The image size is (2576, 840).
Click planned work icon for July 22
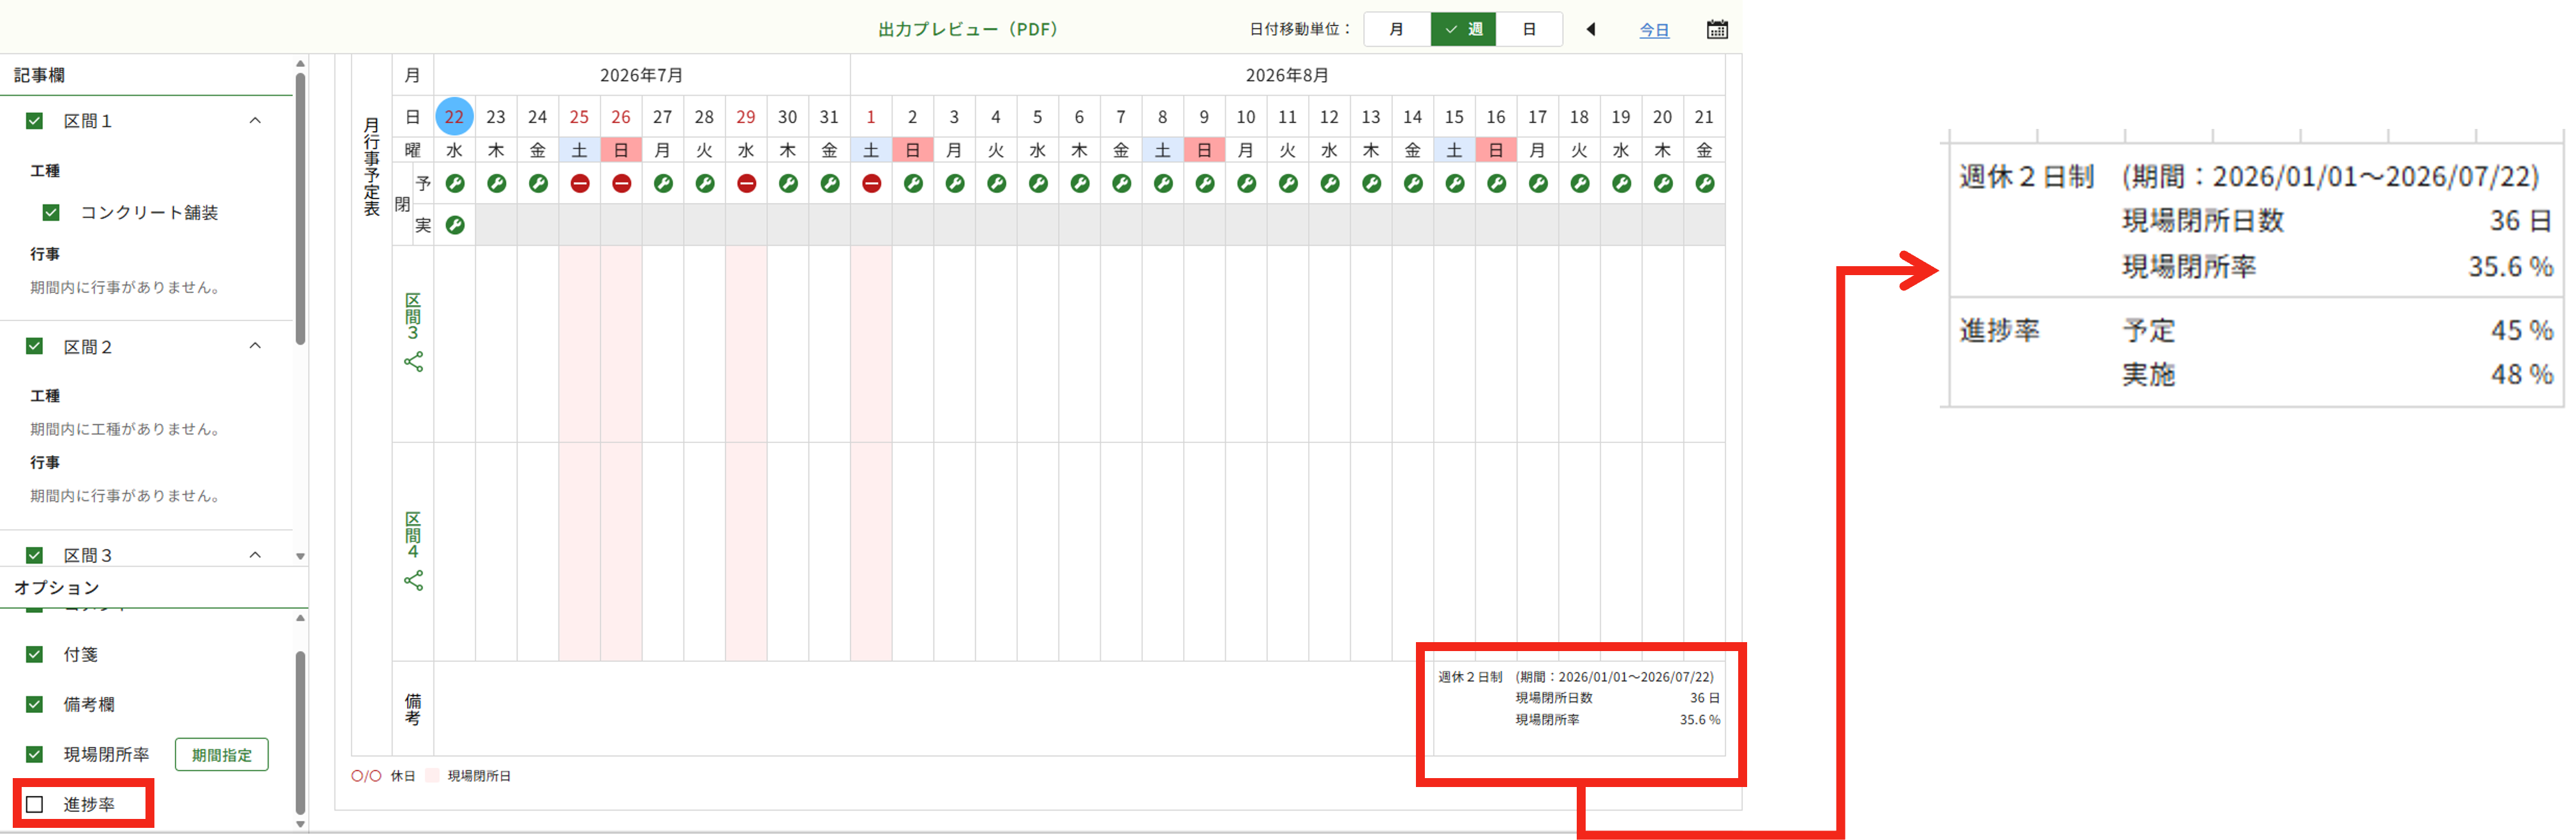tap(454, 183)
